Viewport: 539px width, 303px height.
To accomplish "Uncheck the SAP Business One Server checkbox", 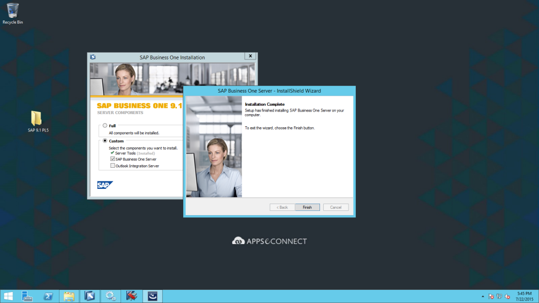I will (x=113, y=159).
